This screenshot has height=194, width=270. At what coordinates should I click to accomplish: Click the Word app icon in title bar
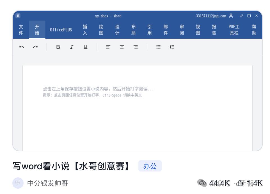pos(18,16)
